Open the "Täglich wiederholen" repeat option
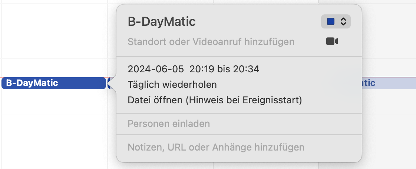The height and width of the screenshot is (169, 416). coord(172,84)
